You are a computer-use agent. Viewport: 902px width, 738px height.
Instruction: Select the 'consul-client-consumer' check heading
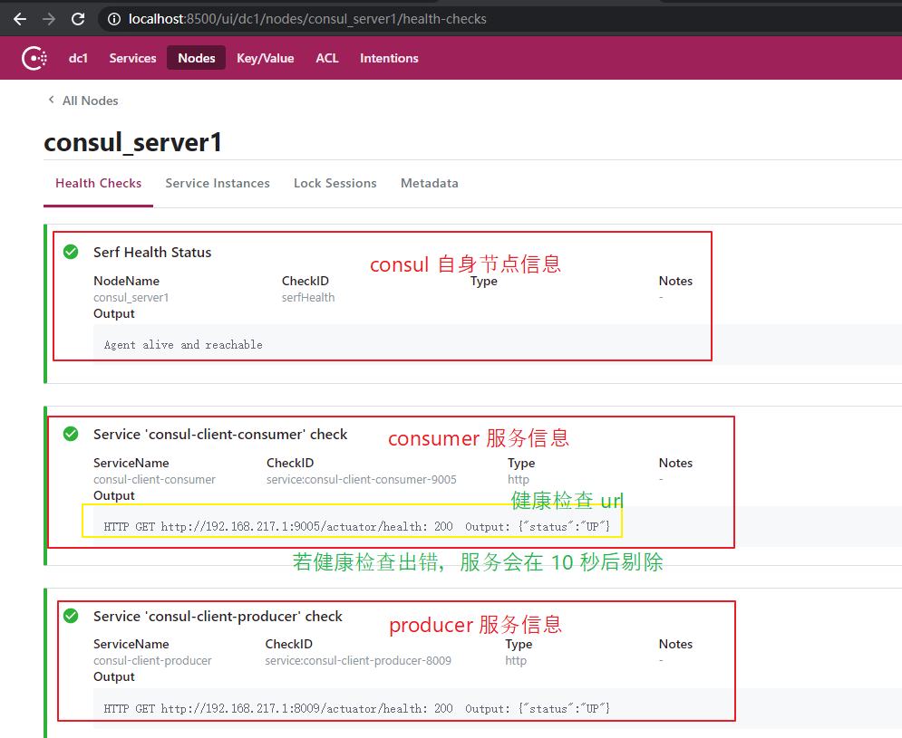[x=220, y=435]
